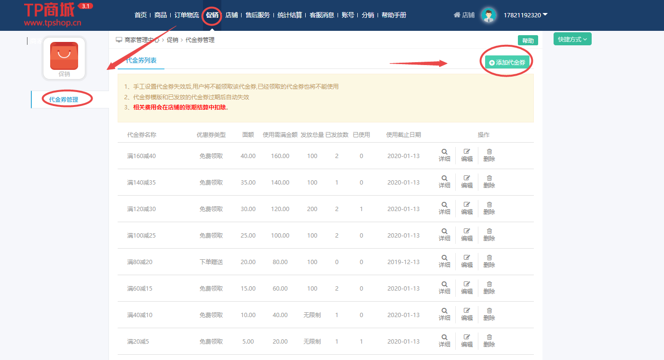The width and height of the screenshot is (664, 360).
Task: Open the 详细 magnifier for 满80减20
Action: coord(444,261)
